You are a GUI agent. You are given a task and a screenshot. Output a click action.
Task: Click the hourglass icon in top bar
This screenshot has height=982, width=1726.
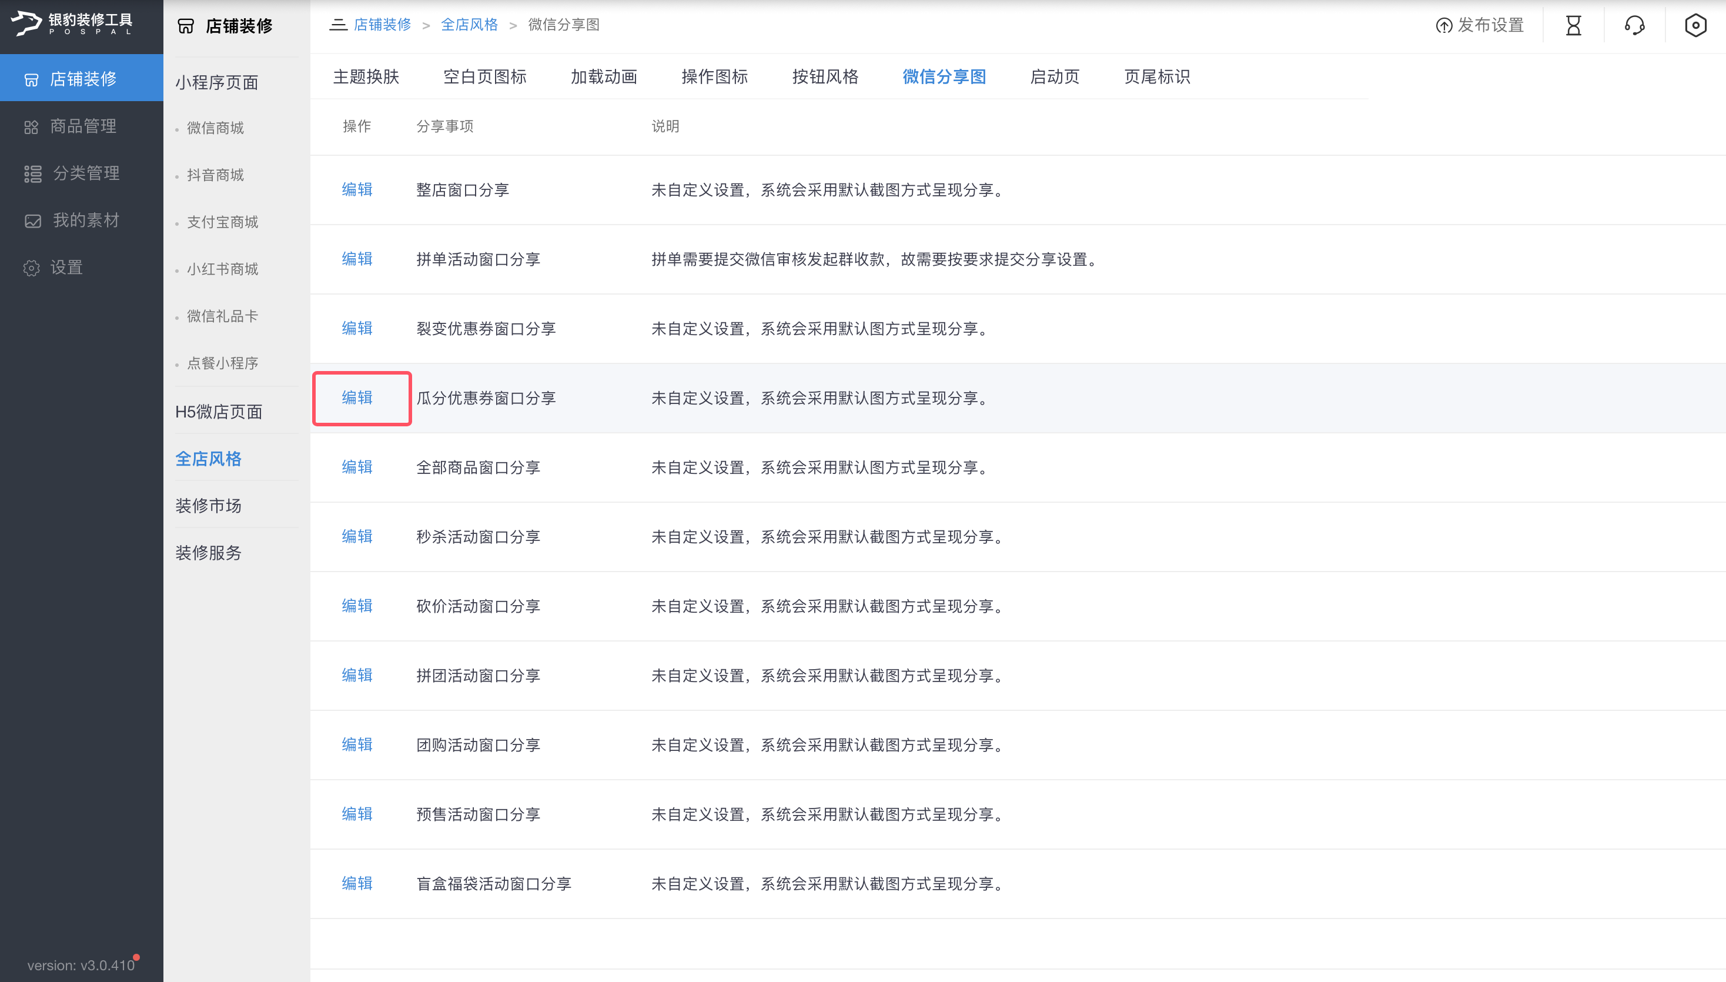click(x=1573, y=26)
